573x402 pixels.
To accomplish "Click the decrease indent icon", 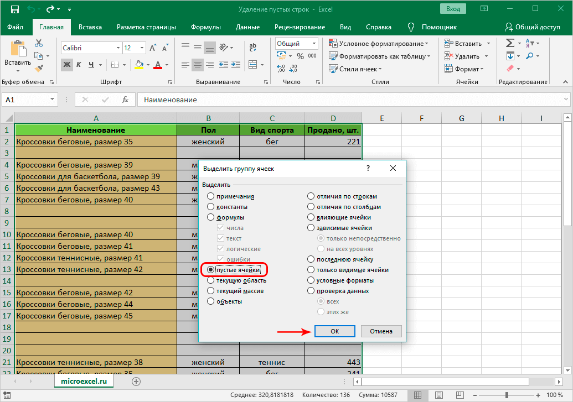I will pyautogui.click(x=224, y=65).
